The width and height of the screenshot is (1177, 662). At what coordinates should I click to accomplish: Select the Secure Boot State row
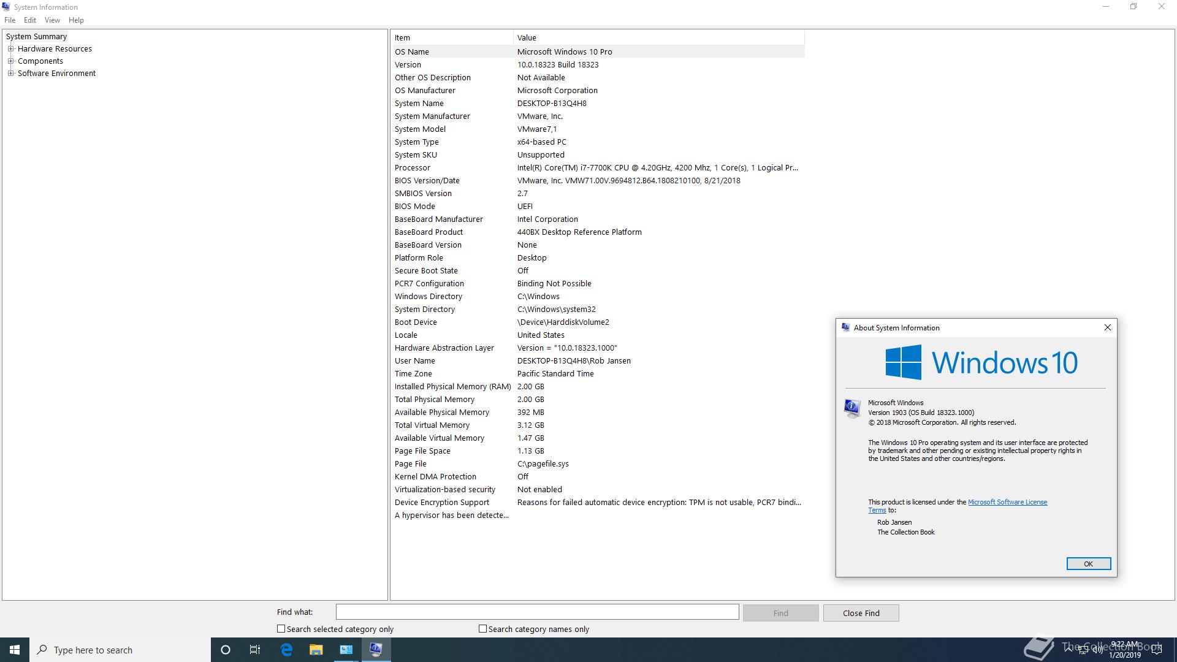[x=598, y=270]
